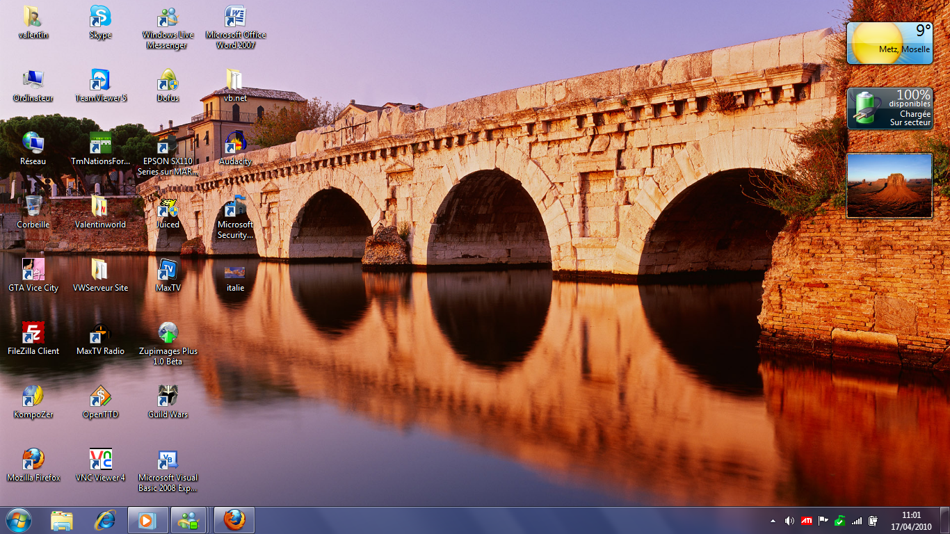Viewport: 950px width, 534px height.
Task: Select the Dofus game shortcut
Action: tap(168, 86)
